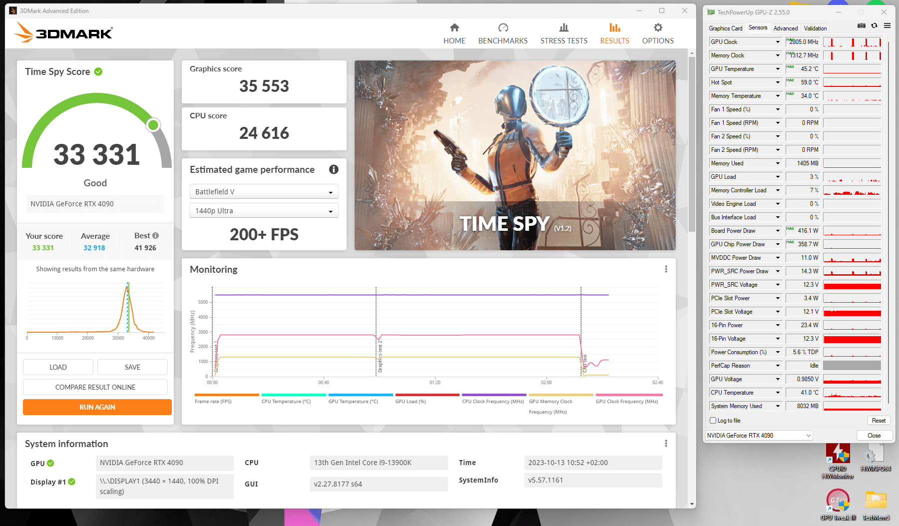Open the 3DMark Home page icon
Screen dimensions: 899x526
pos(454,27)
